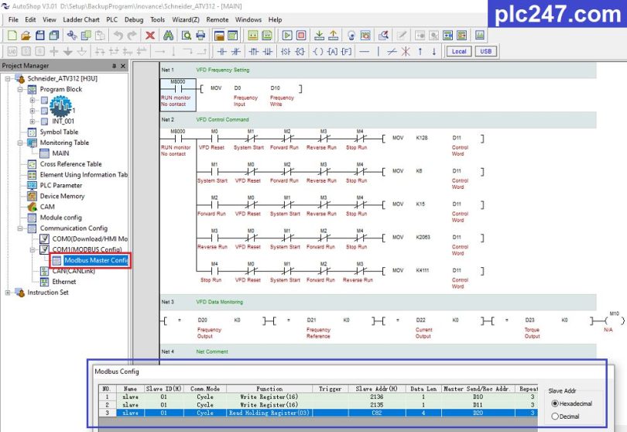Delete using the red X icon

150,36
